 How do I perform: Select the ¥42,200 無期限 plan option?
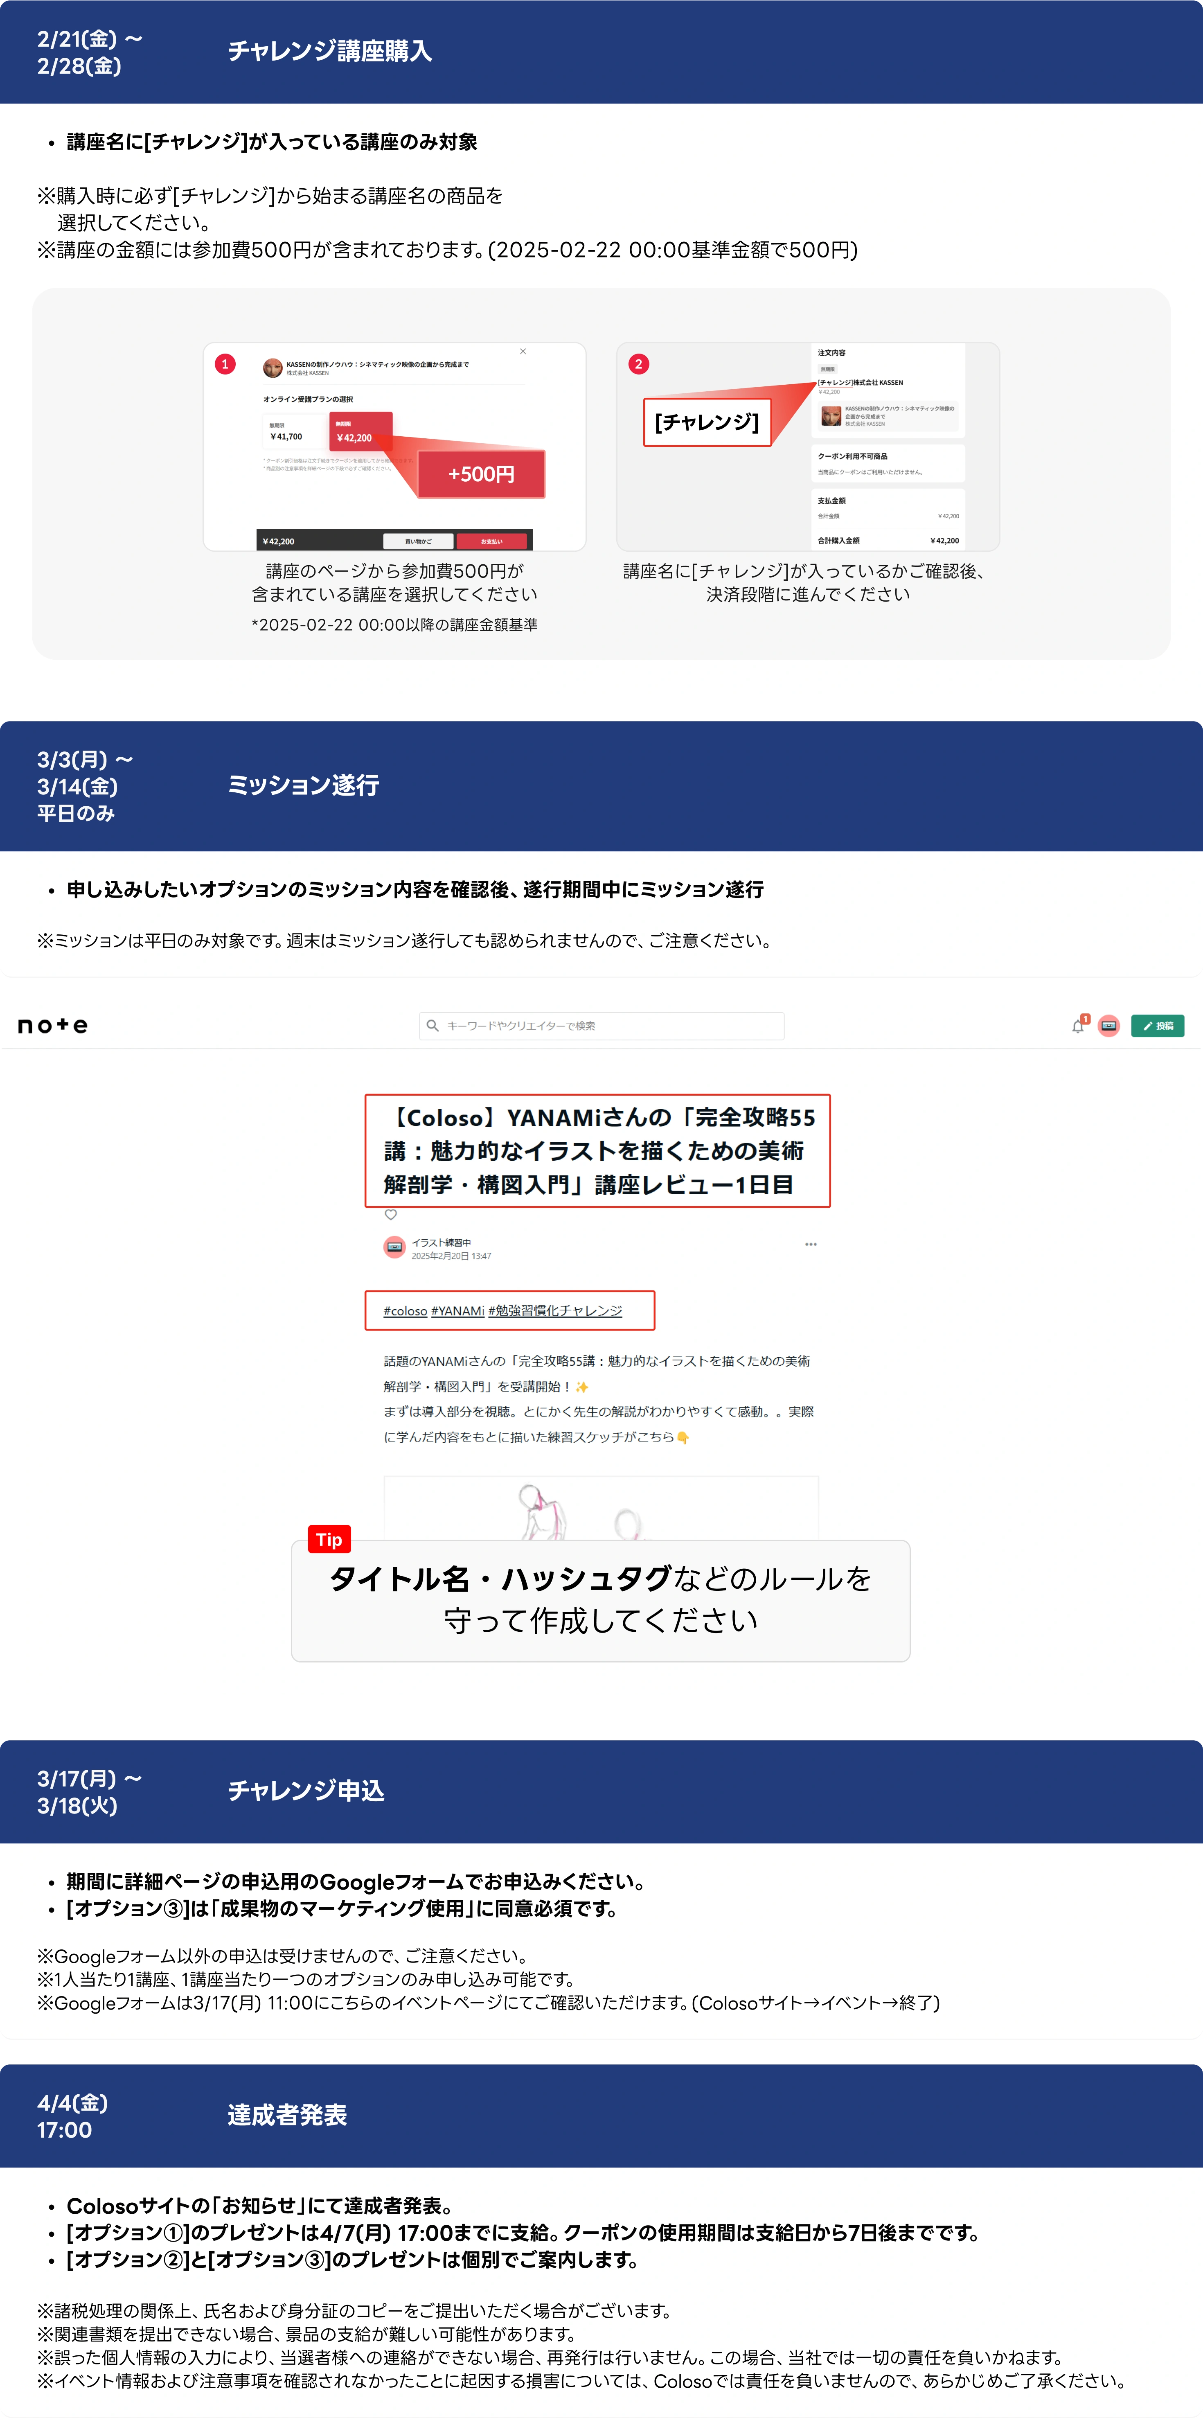(360, 431)
